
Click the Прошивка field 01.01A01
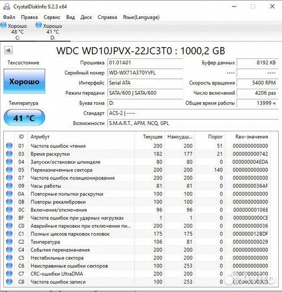tap(145, 63)
